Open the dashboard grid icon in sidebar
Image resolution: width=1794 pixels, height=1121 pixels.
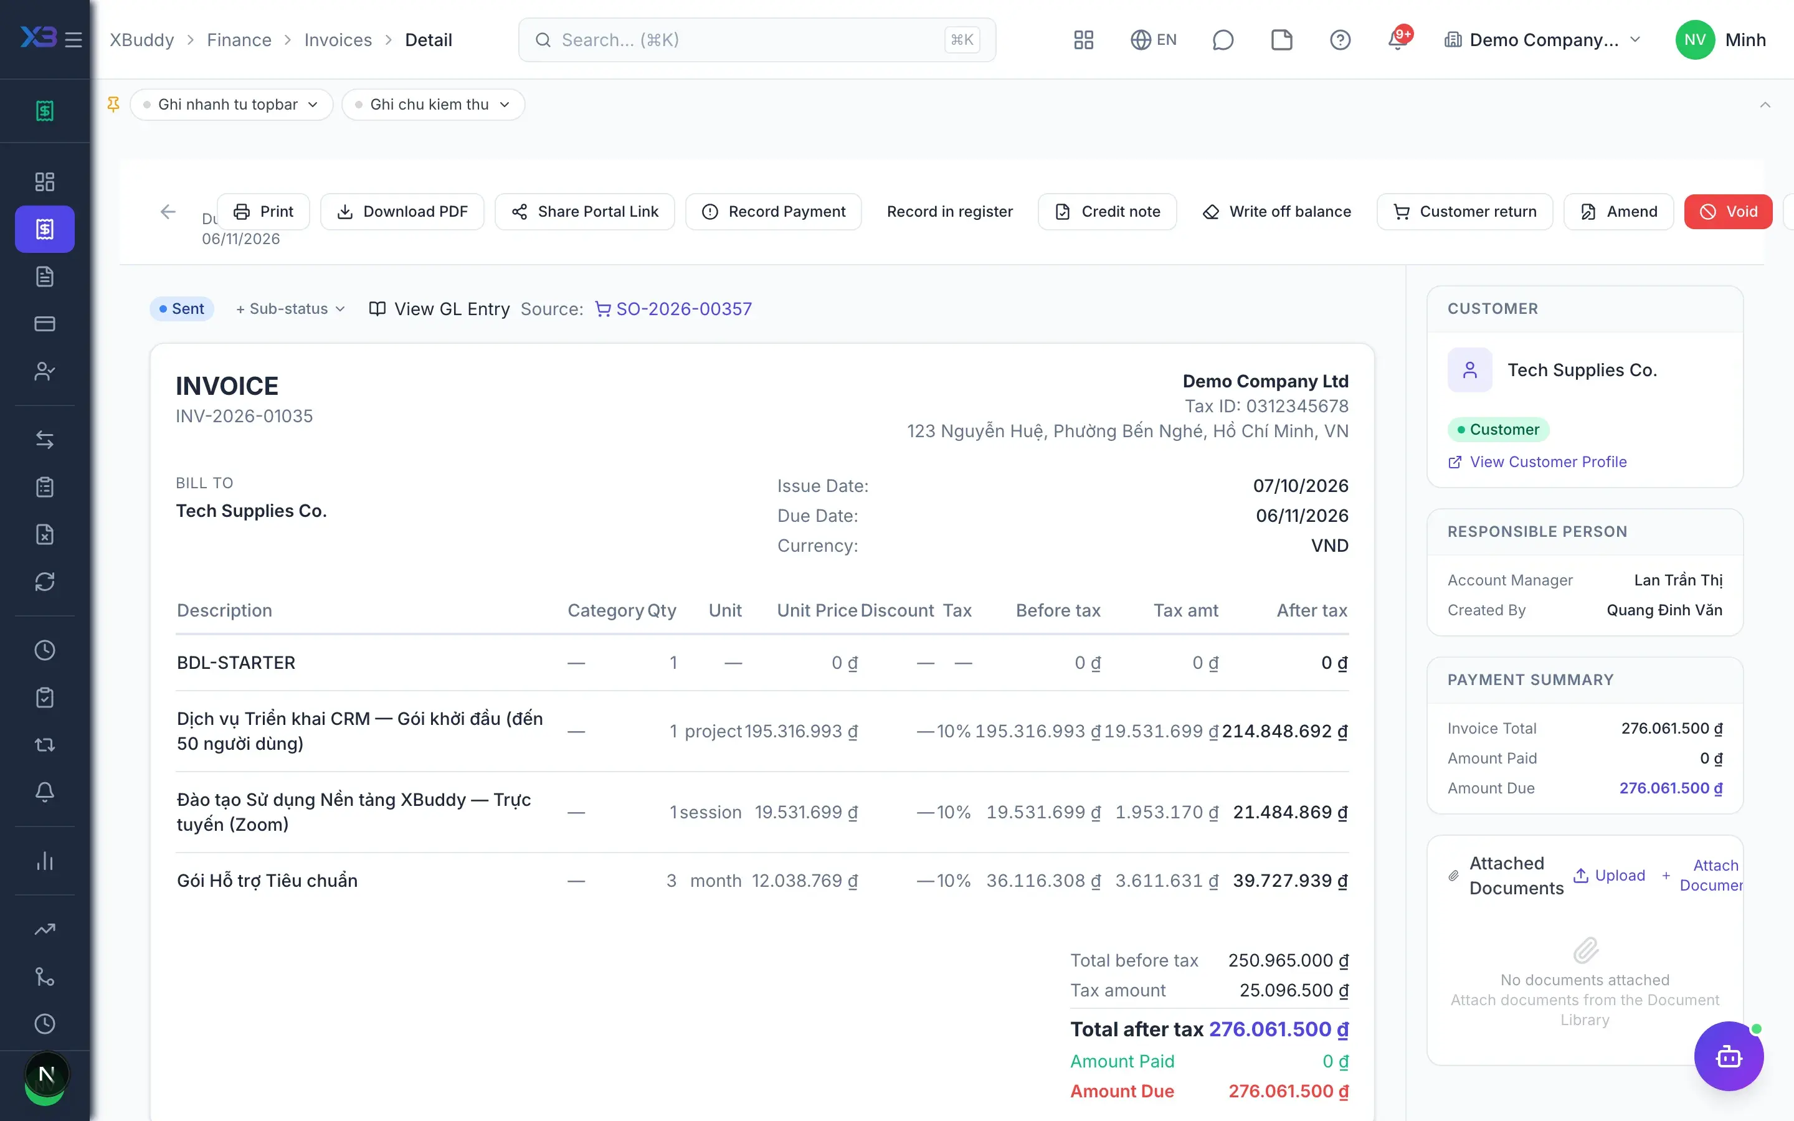pyautogui.click(x=44, y=182)
